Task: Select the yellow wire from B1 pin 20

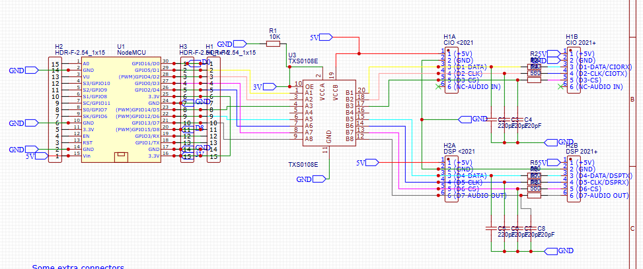Action: pos(369,80)
